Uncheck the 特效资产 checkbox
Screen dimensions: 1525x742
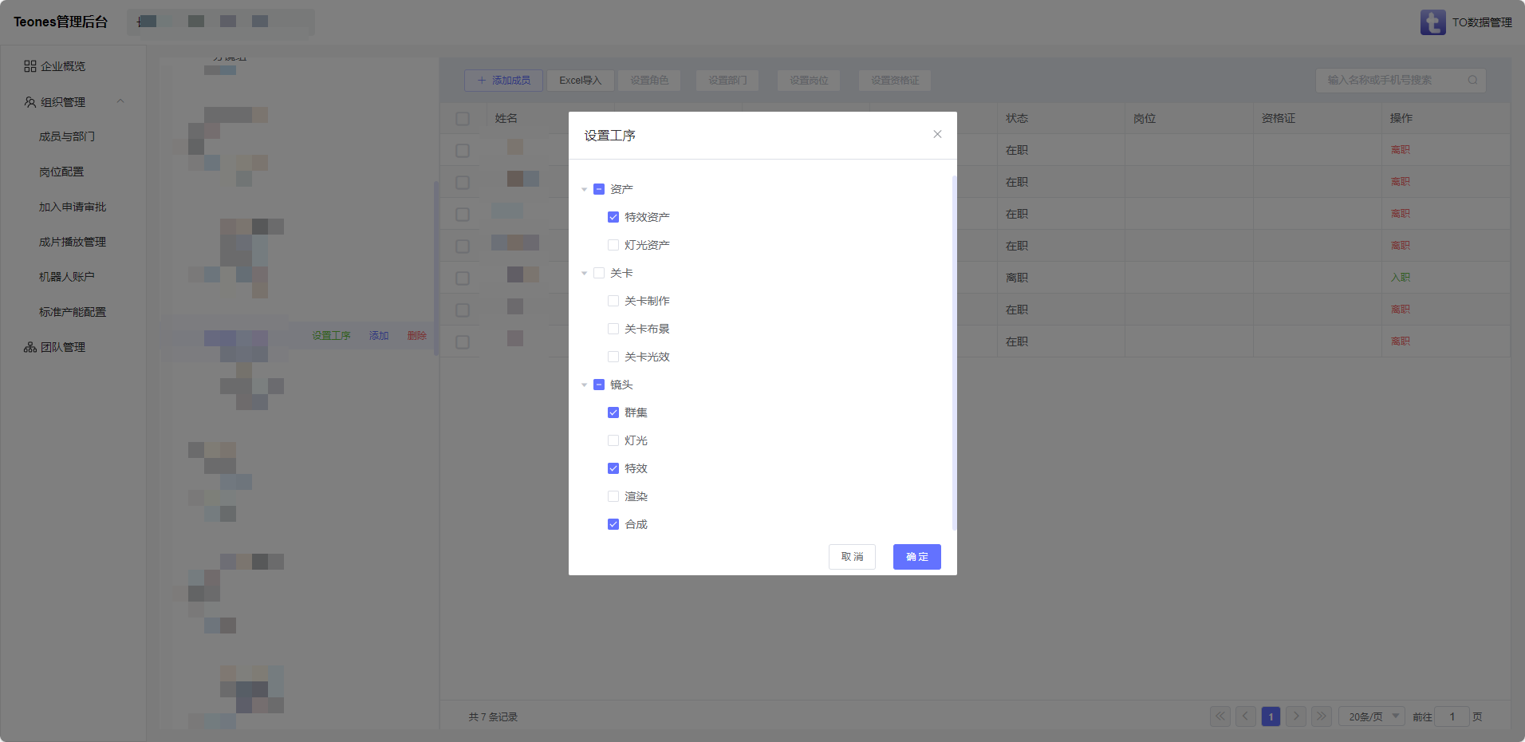click(x=613, y=217)
